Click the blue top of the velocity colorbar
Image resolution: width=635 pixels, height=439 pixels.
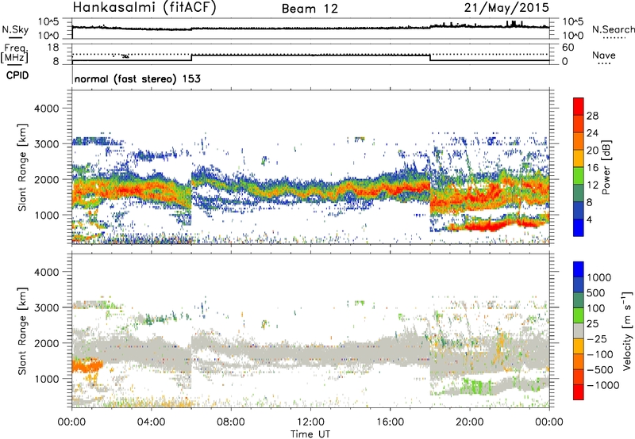[579, 269]
